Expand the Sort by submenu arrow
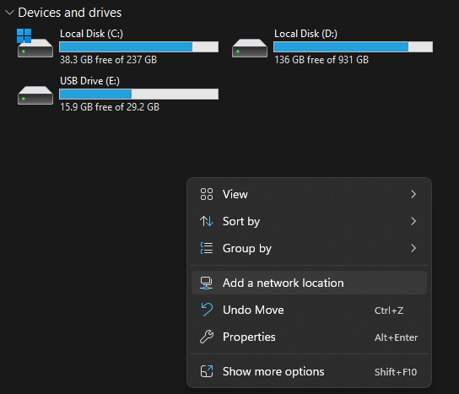459x394 pixels. [413, 221]
